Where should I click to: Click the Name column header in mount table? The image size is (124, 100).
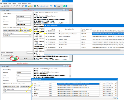(x=53, y=29)
